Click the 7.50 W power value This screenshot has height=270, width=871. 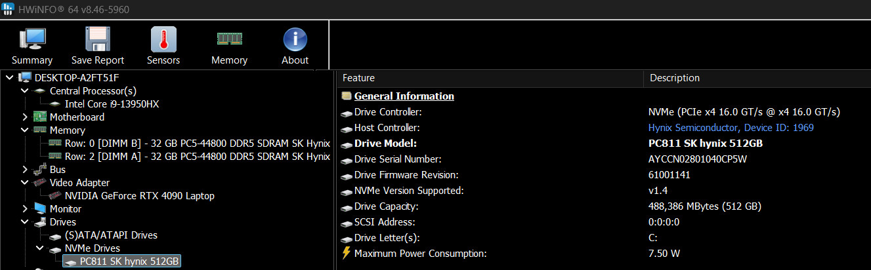tap(664, 254)
